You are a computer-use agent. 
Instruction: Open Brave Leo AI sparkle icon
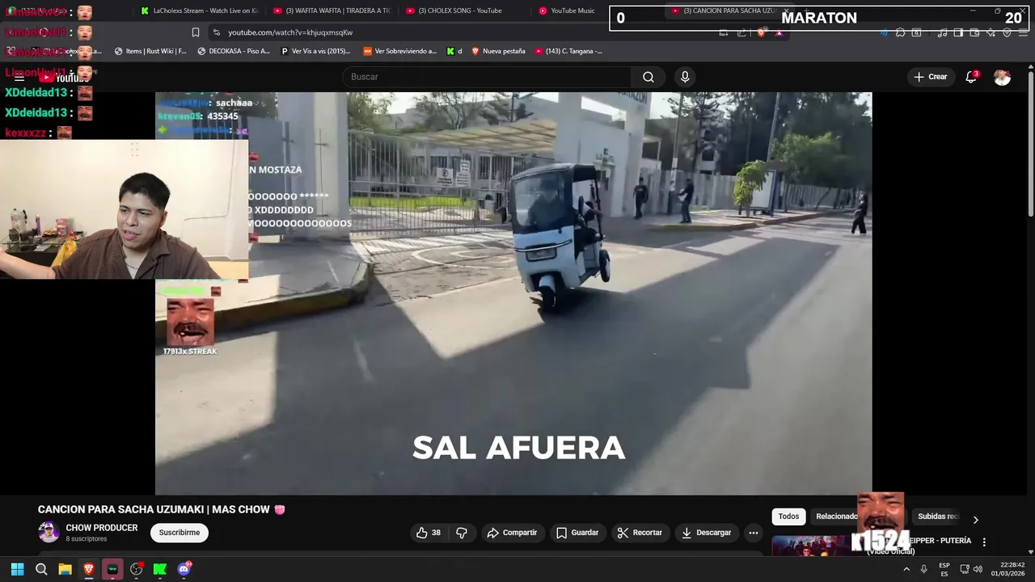click(991, 32)
